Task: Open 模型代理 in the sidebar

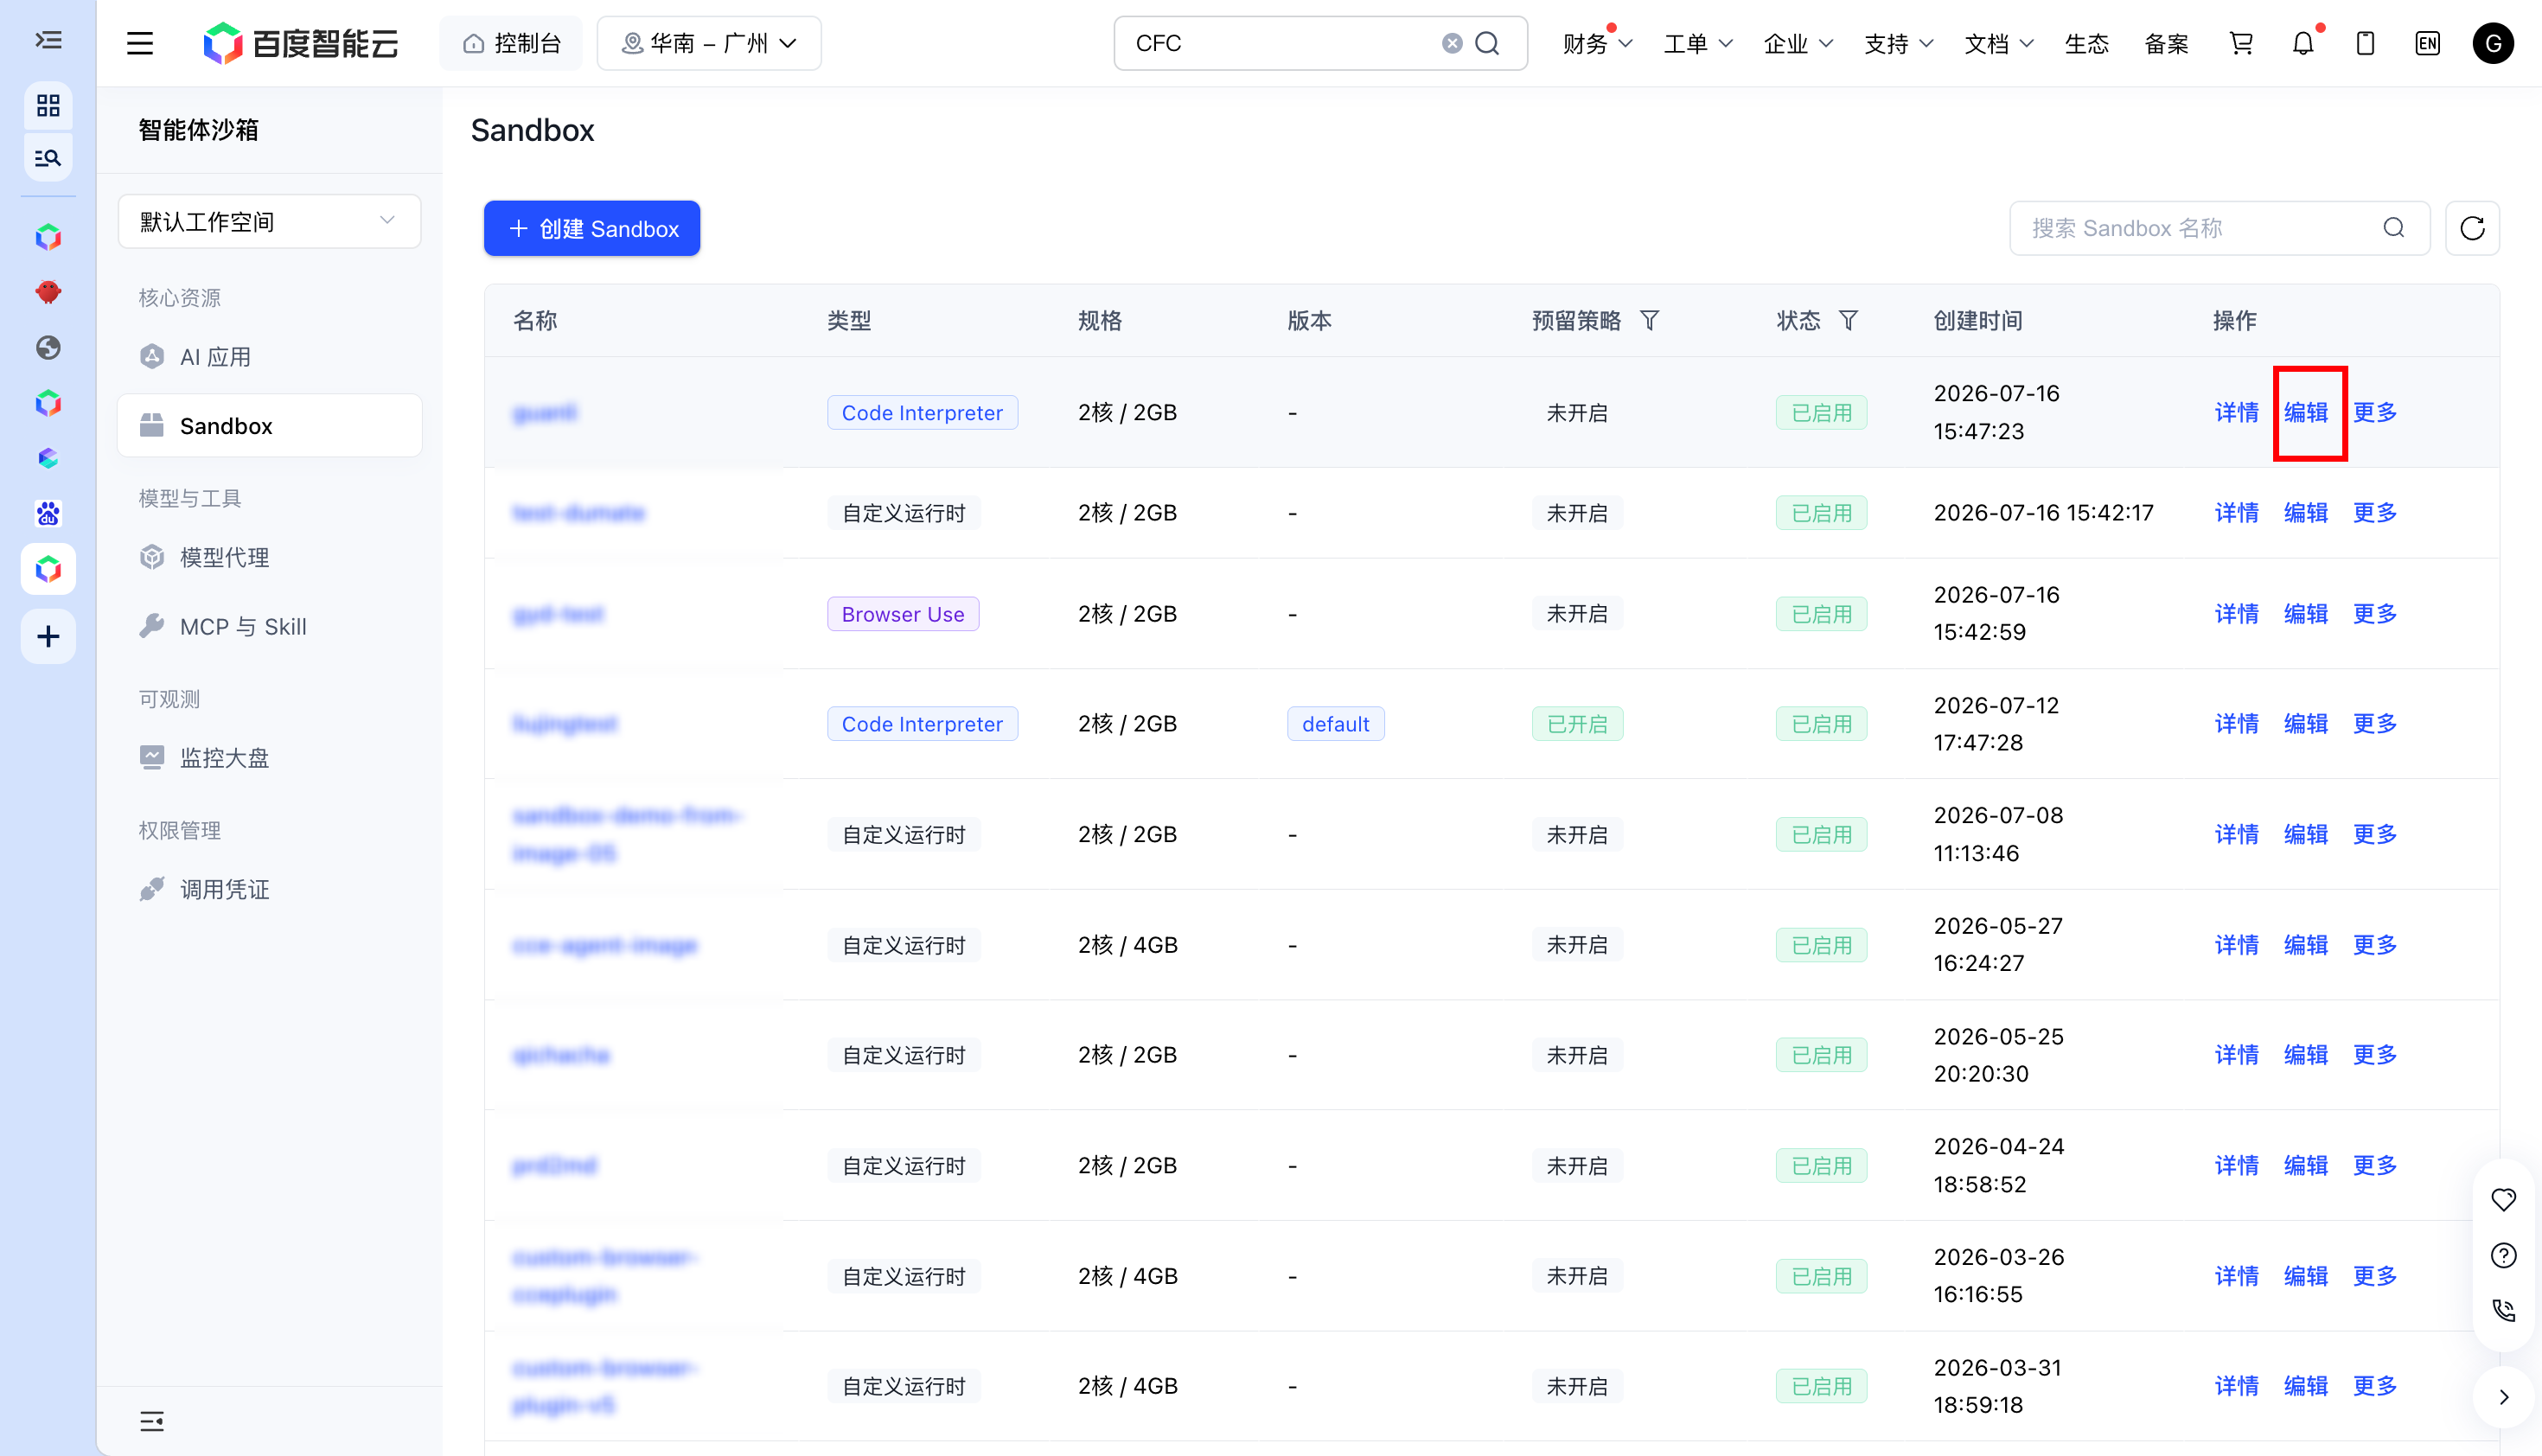Action: coord(269,557)
